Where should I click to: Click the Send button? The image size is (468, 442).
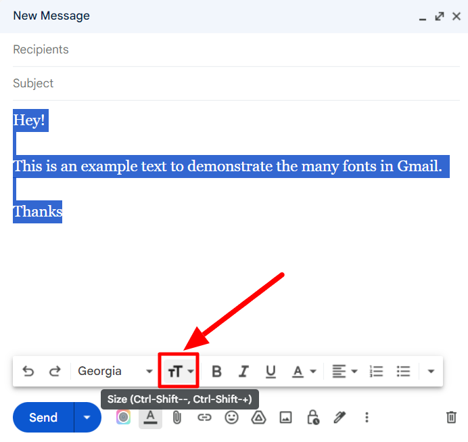[43, 417]
